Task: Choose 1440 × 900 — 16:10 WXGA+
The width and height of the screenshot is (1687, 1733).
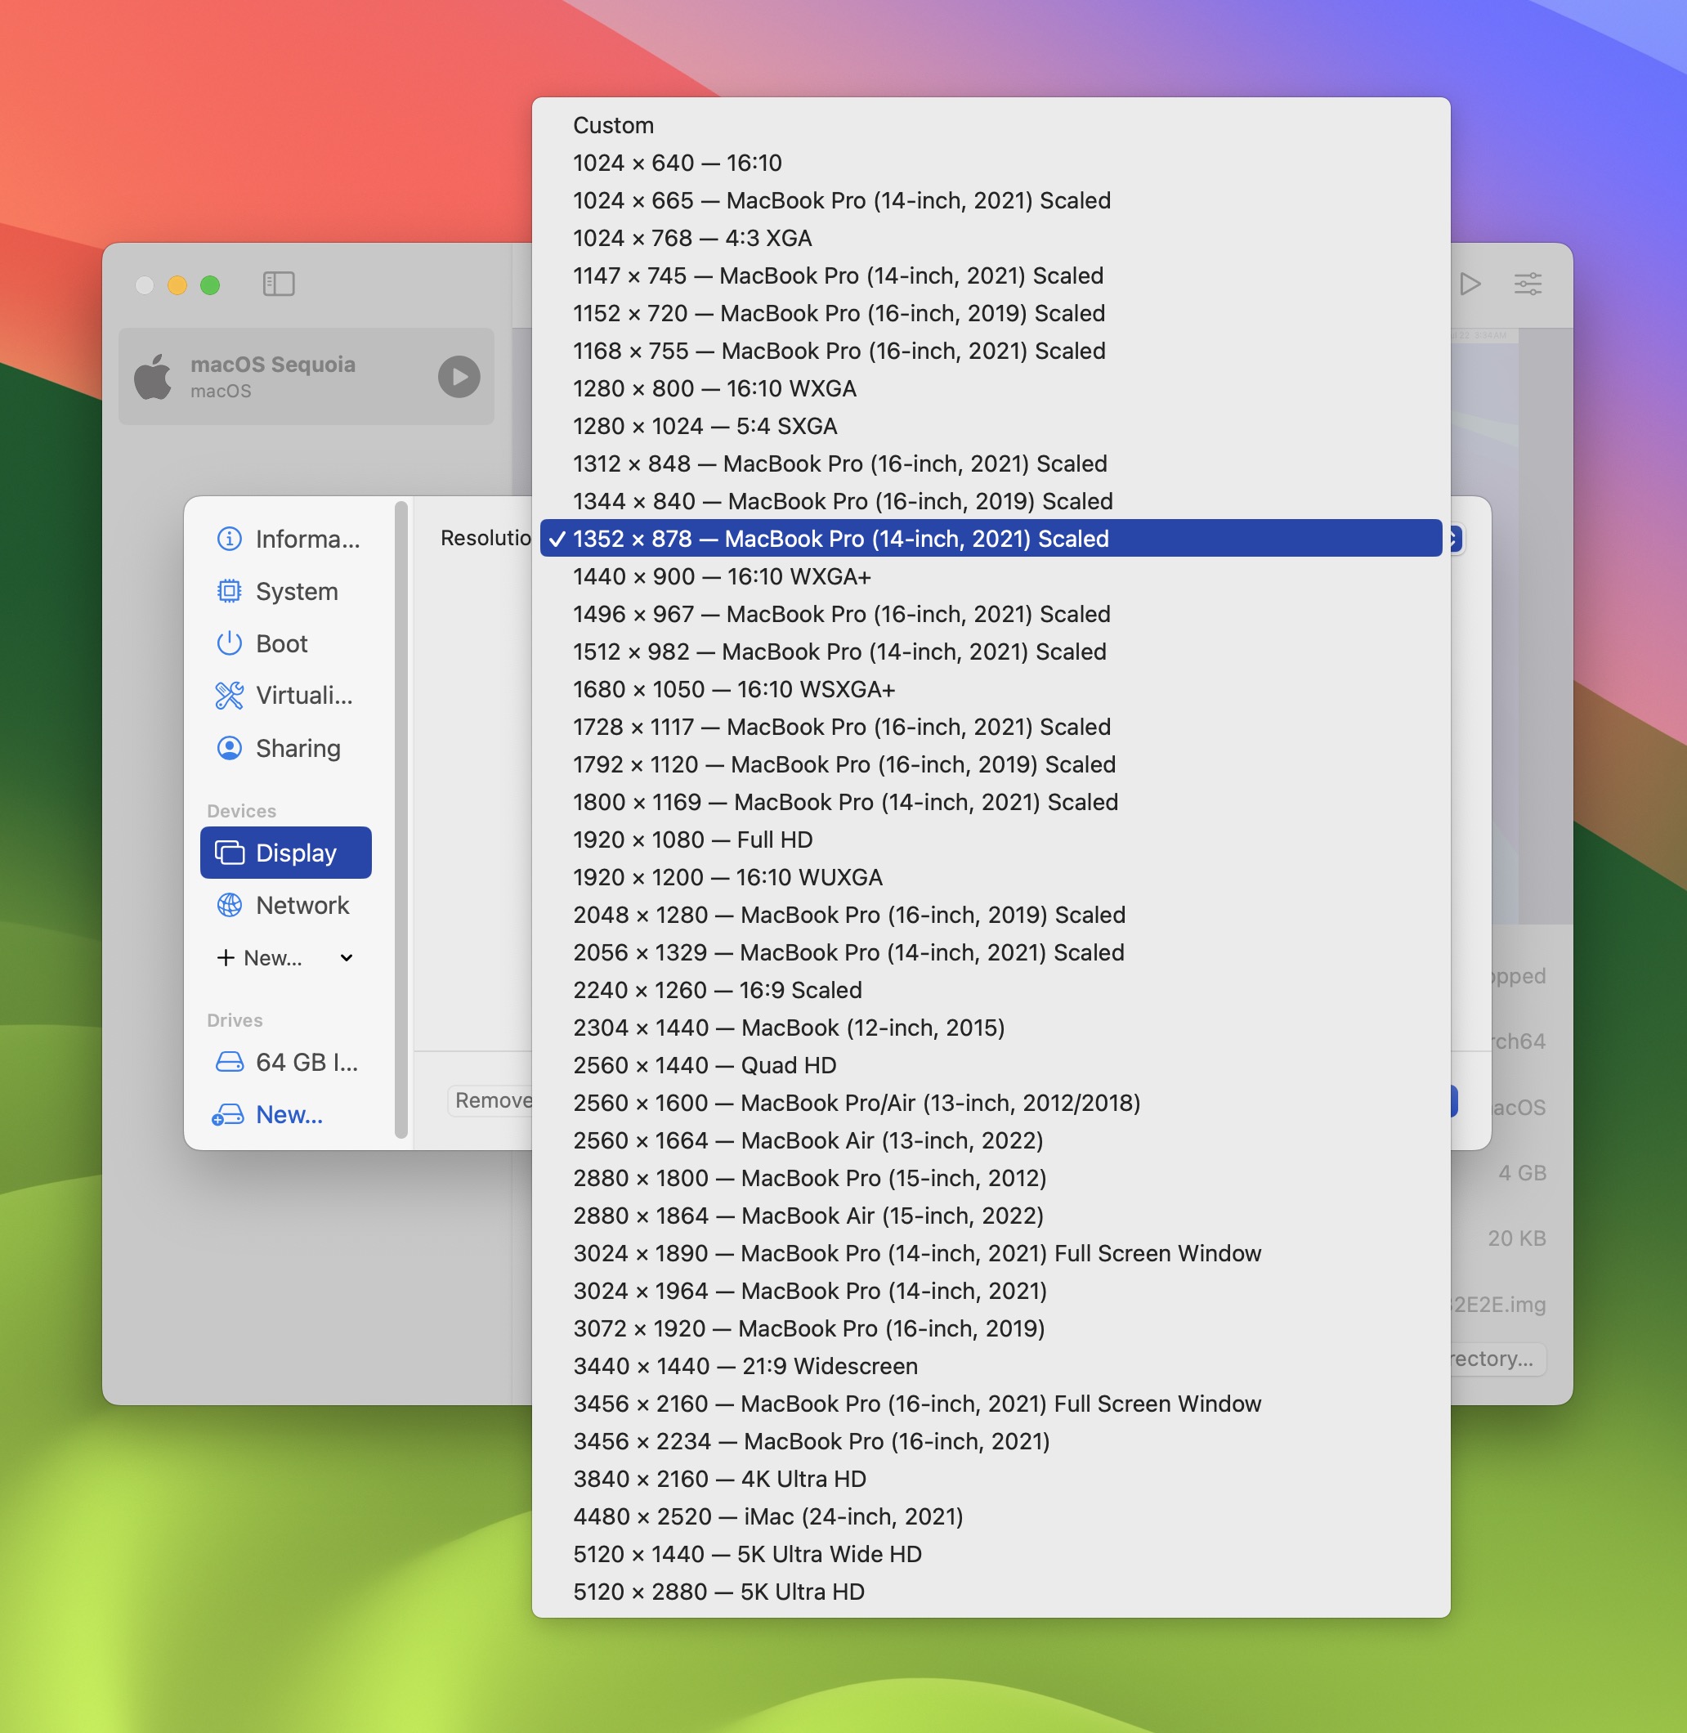Action: pos(991,577)
